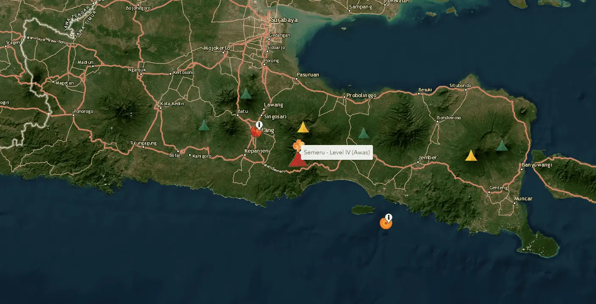Click the Probolinggo city label
This screenshot has height=304, width=596.
click(x=361, y=96)
